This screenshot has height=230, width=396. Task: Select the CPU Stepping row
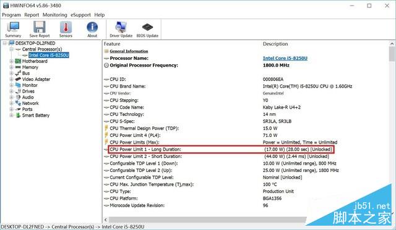(246, 100)
